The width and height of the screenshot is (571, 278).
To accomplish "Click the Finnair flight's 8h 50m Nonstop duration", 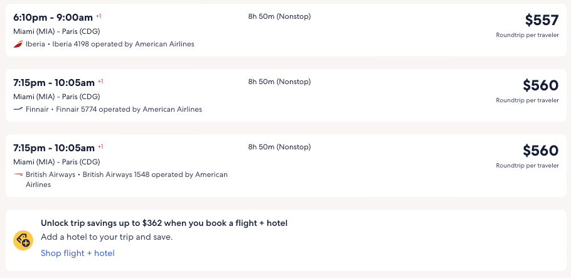I will [279, 82].
